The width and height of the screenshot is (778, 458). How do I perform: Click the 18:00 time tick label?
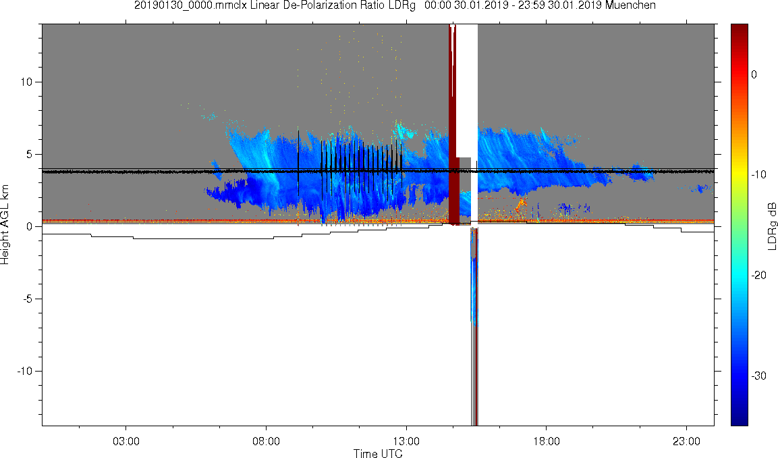pos(547,441)
